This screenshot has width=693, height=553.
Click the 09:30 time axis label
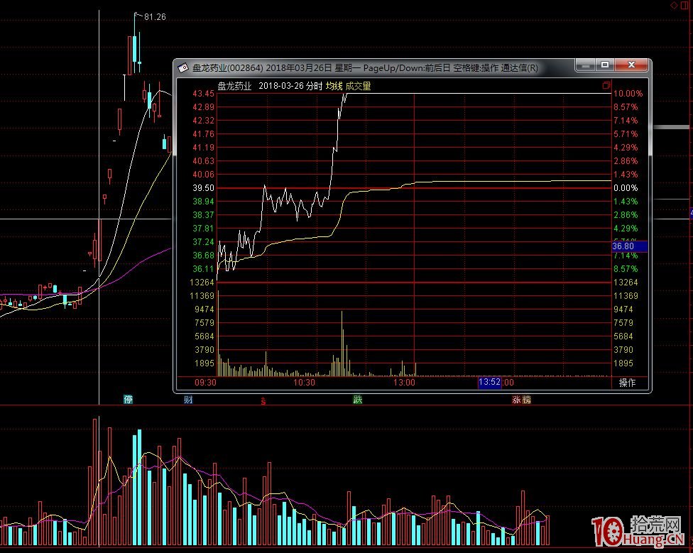point(205,383)
